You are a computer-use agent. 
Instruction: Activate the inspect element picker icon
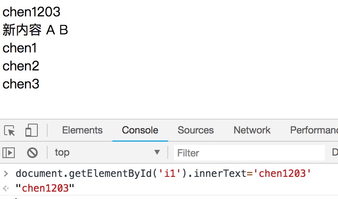(x=10, y=131)
